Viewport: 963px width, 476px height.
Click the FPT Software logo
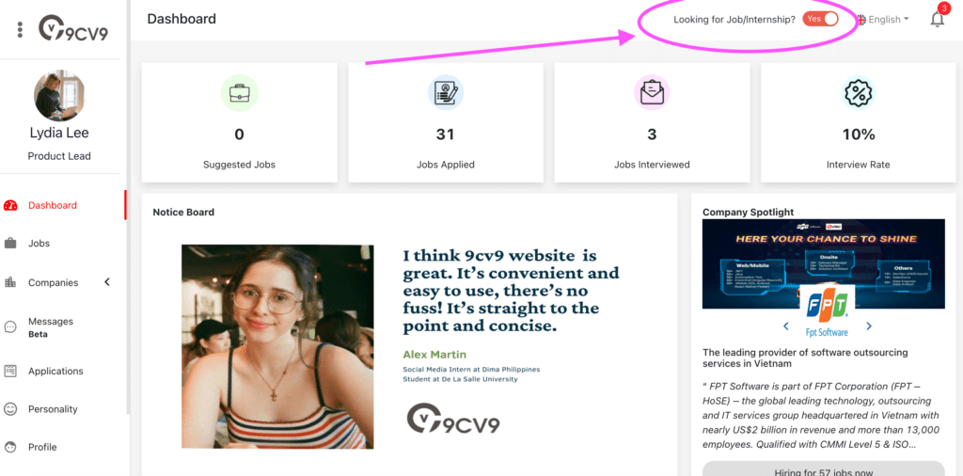(x=827, y=310)
